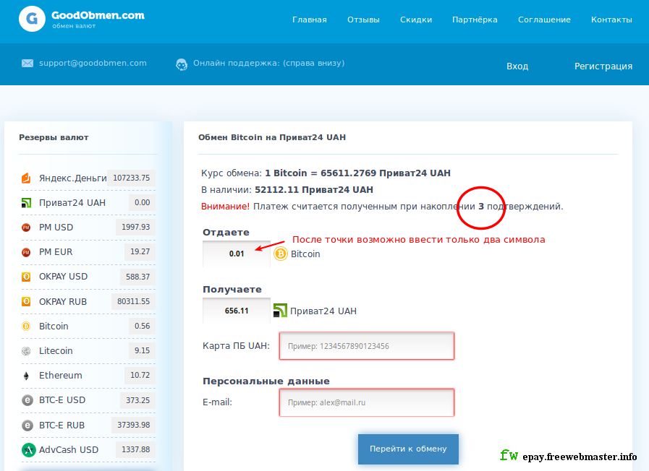
Task: Click the Регистрация link
Action: (x=603, y=66)
